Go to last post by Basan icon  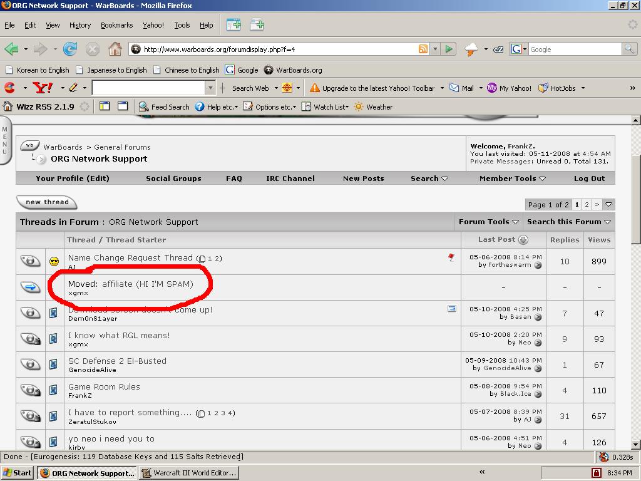[x=538, y=317]
